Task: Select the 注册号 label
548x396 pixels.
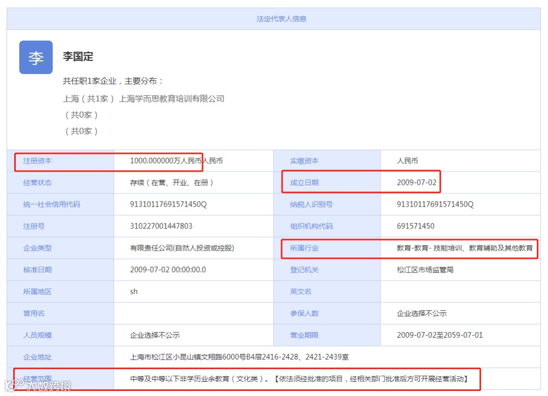Action: [x=34, y=226]
